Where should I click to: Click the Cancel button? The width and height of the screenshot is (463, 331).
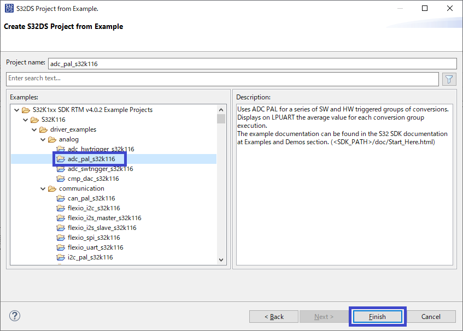click(x=431, y=316)
